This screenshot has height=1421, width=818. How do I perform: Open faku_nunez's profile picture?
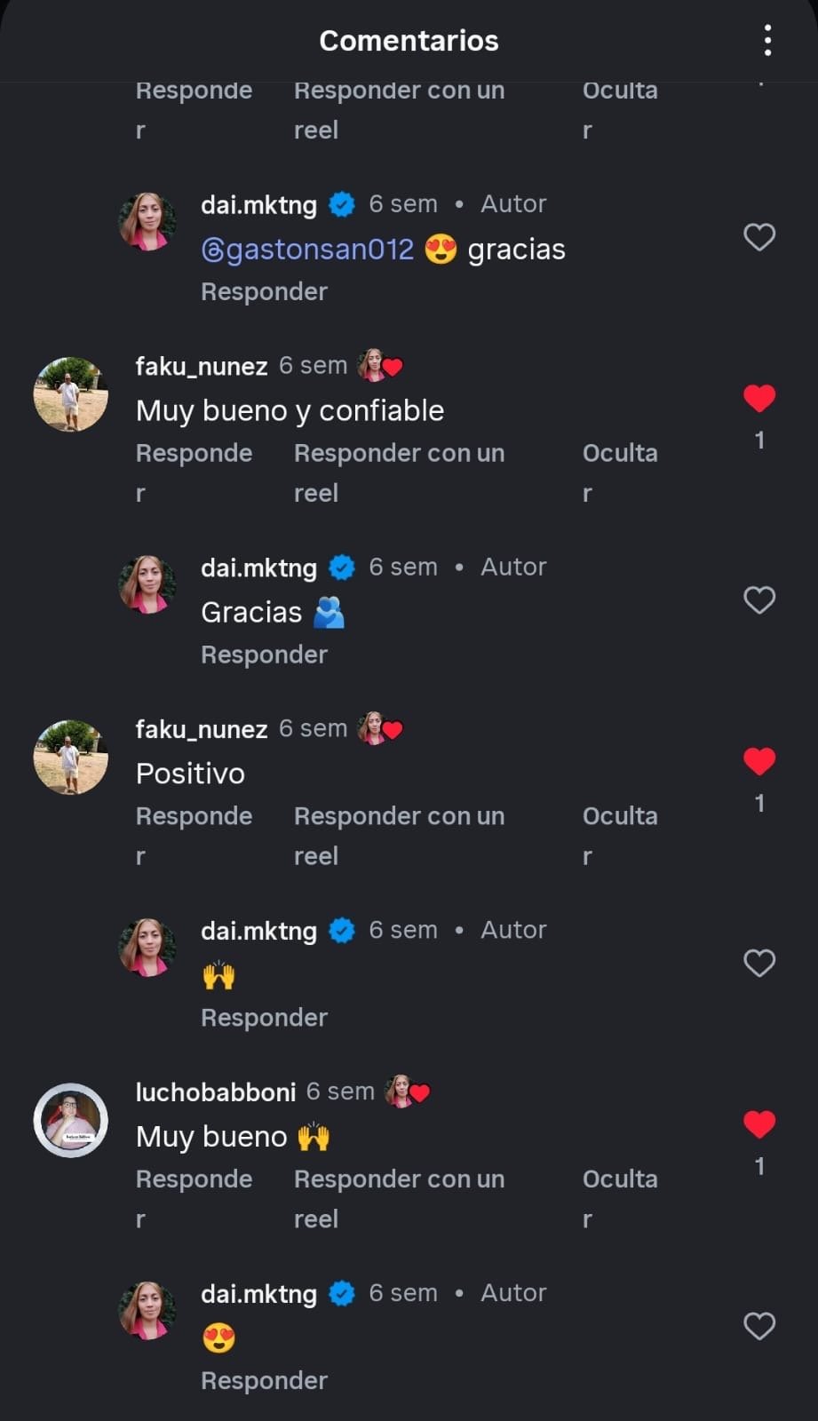coord(70,393)
